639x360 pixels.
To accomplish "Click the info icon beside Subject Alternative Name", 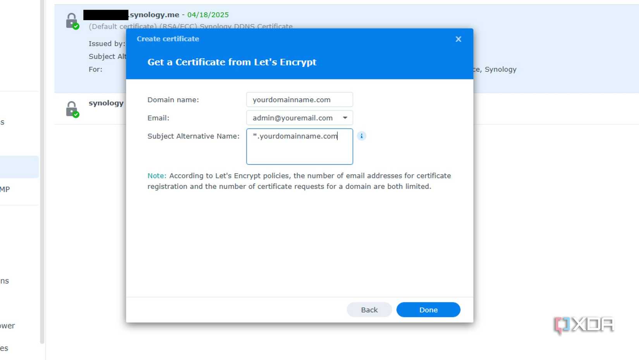I will pos(361,136).
